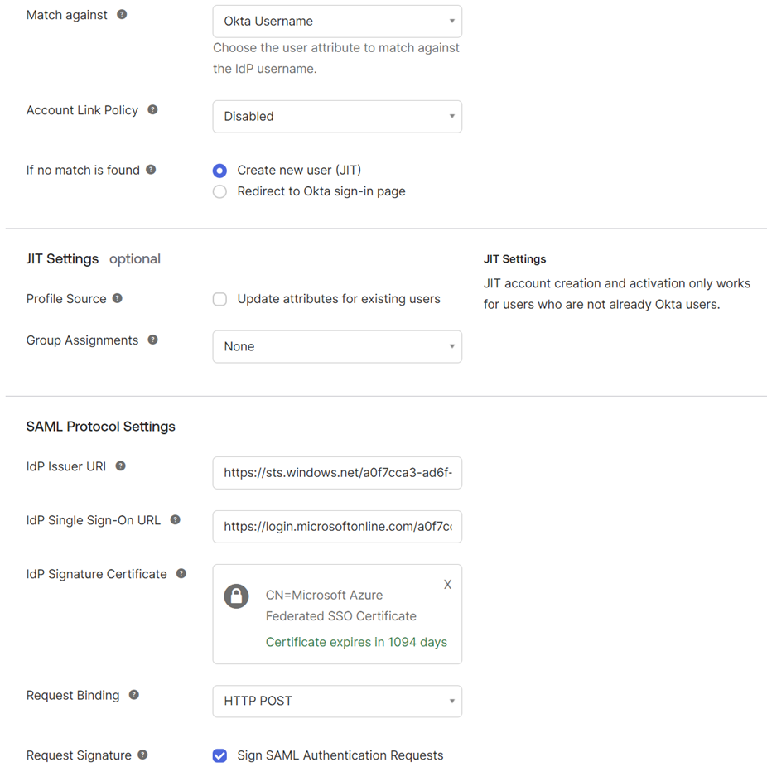Select the Create new user (JIT) option
The height and width of the screenshot is (767, 767).
point(219,171)
